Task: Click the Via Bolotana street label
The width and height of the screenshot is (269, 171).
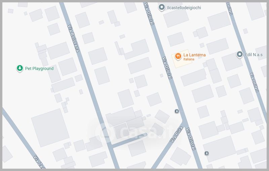Action: tap(73, 38)
